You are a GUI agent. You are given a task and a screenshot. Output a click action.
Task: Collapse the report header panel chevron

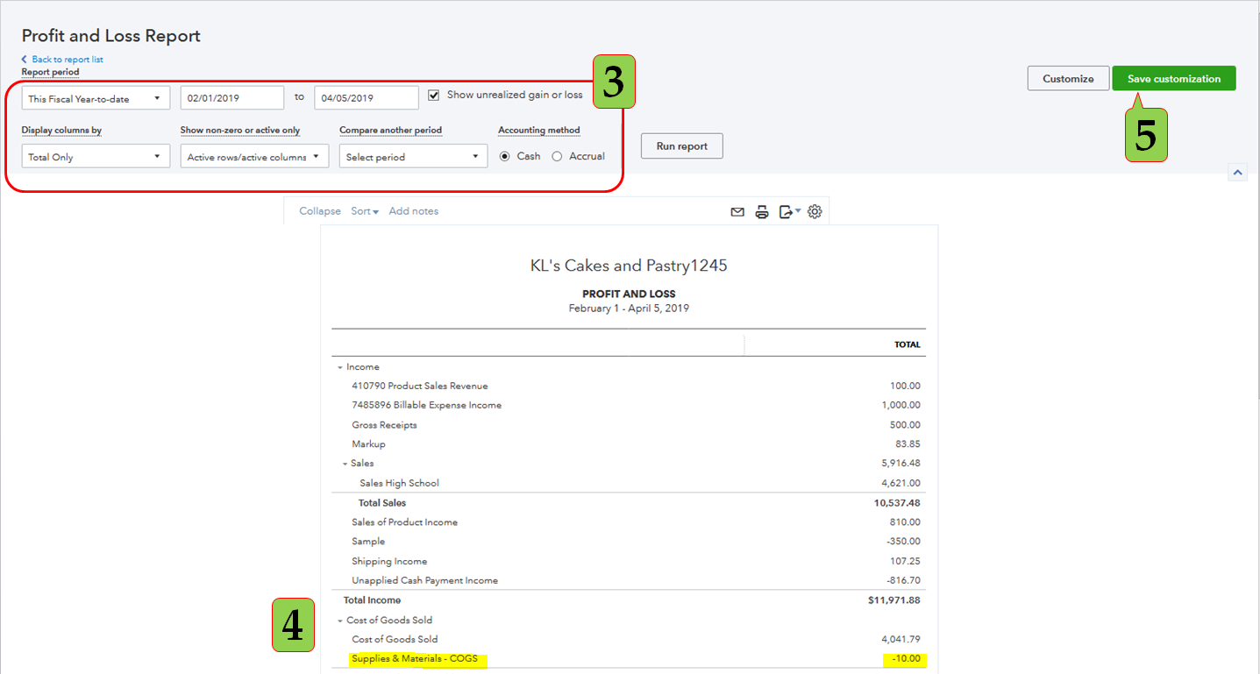click(x=1237, y=173)
